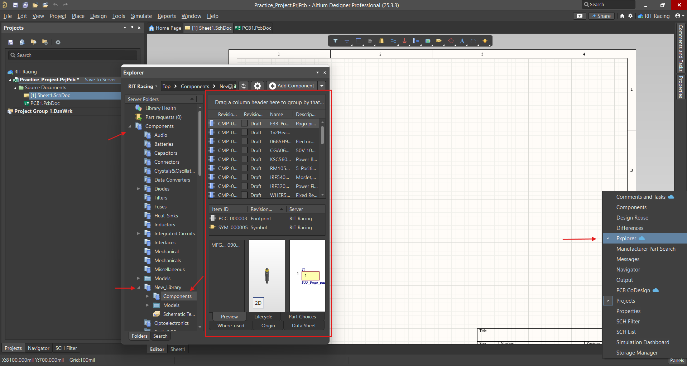Place a GND power port
The width and height of the screenshot is (687, 366).
point(405,41)
